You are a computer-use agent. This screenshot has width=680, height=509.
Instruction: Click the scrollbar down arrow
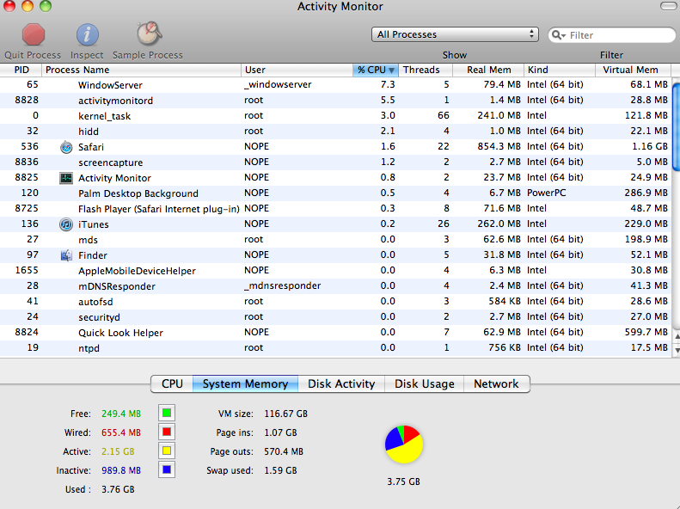[677, 350]
